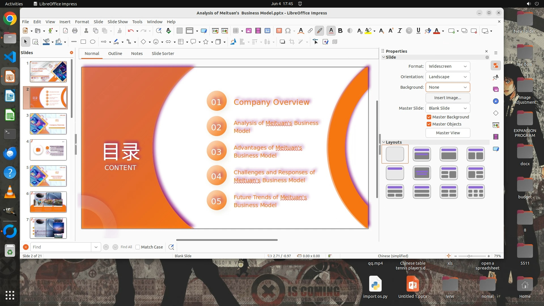The height and width of the screenshot is (306, 544).
Task: Open the Background None dropdown
Action: point(448,87)
